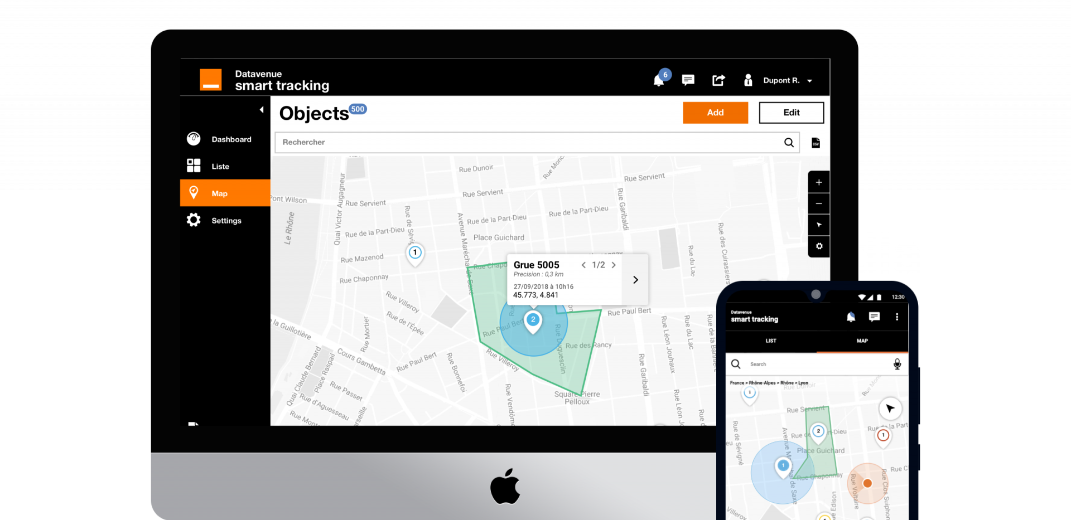Click the Edit button next to Add

point(790,113)
